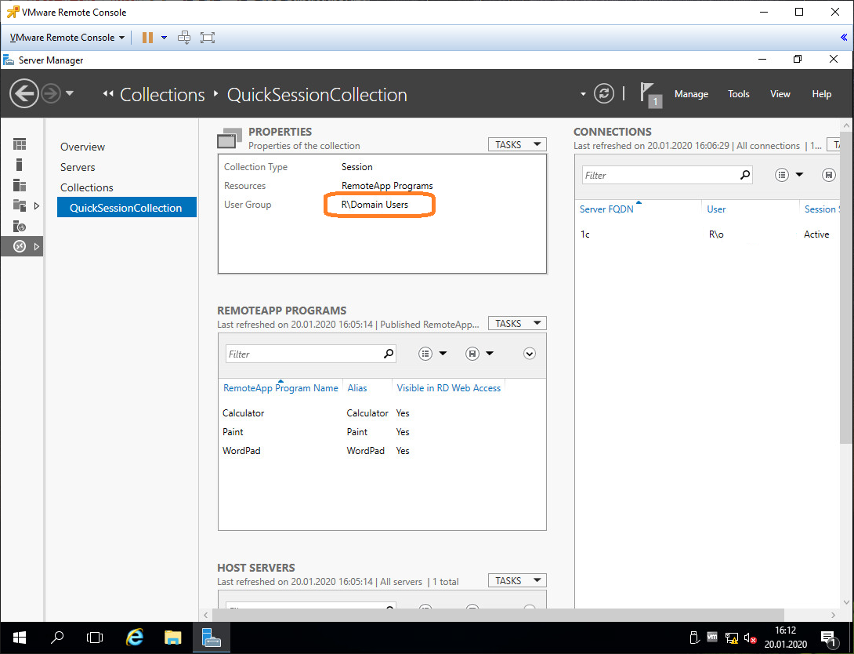Pause the VM with the pause icon
854x654 pixels.
click(147, 38)
